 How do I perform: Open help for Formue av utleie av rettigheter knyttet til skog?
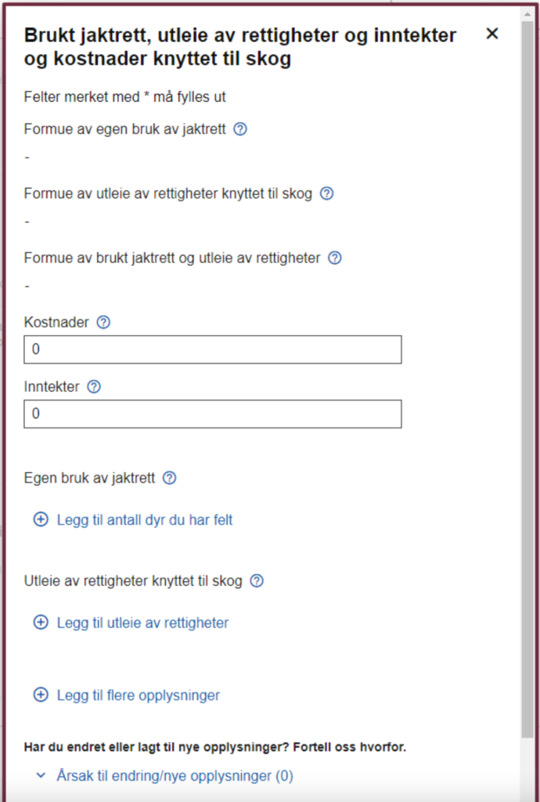[x=327, y=193]
